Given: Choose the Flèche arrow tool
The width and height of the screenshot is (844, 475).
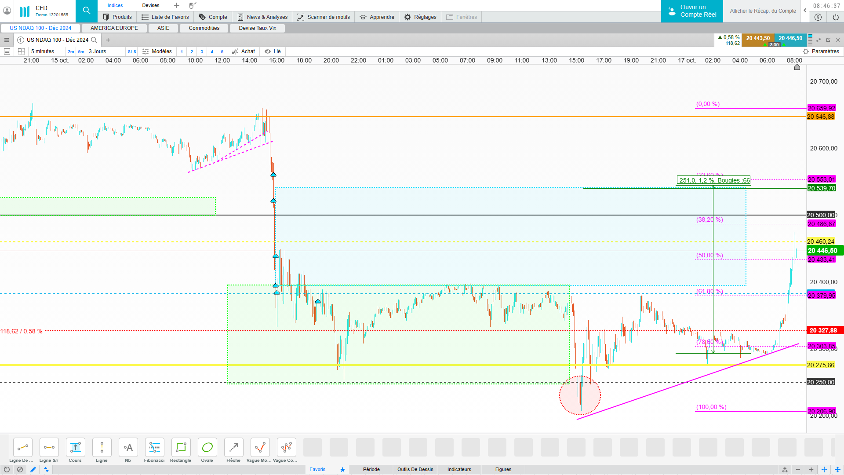Looking at the screenshot, I should click(233, 448).
